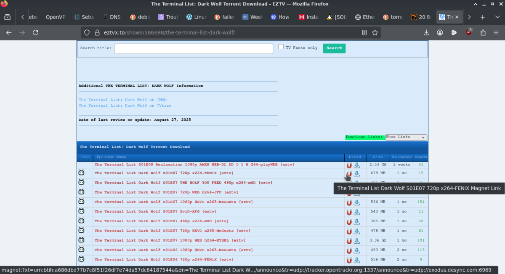Open the Show Links download dropdown
505x274 pixels.
tap(406, 137)
